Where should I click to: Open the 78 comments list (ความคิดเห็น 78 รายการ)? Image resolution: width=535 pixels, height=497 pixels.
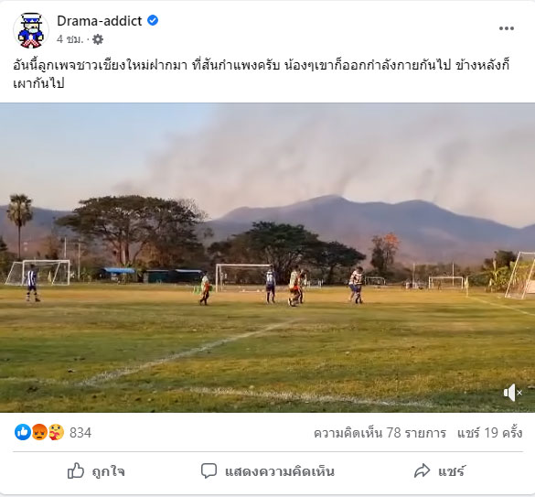click(x=380, y=433)
